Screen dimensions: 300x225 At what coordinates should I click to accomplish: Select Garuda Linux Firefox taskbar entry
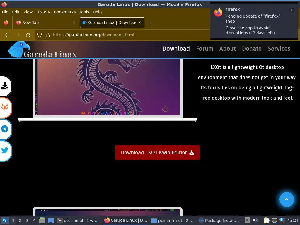pyautogui.click(x=125, y=220)
